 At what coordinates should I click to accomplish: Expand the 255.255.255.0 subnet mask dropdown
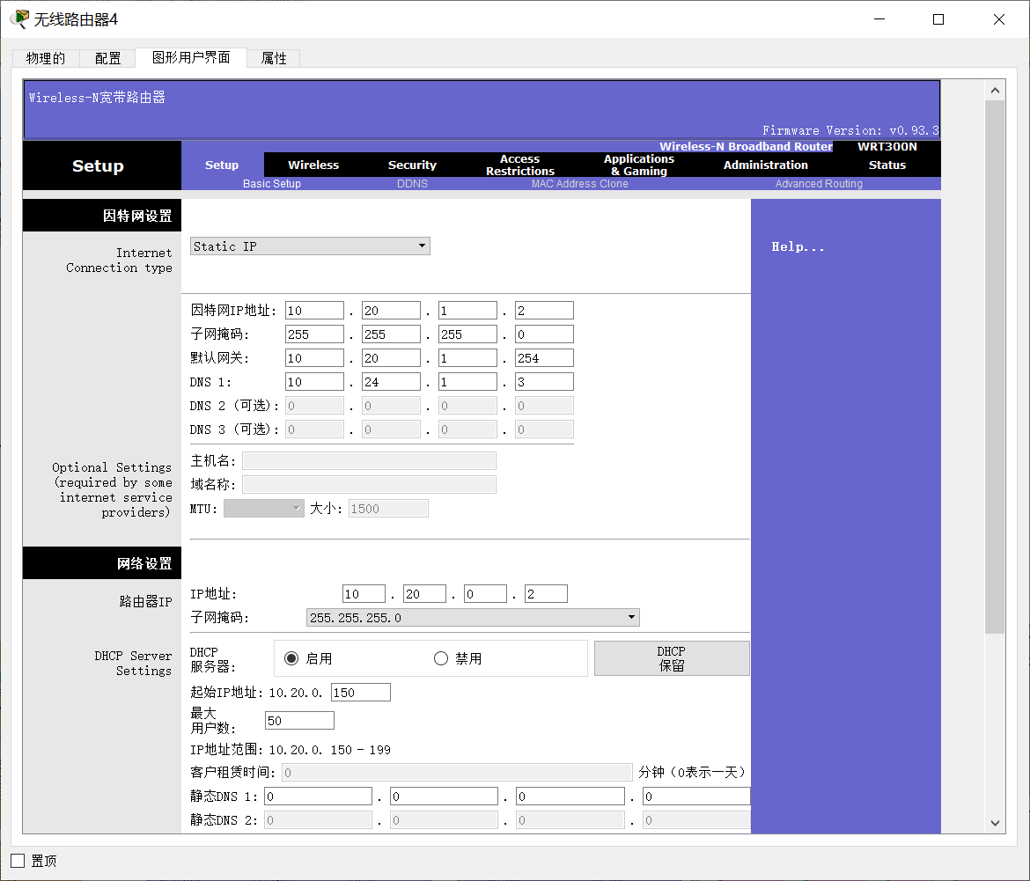point(473,617)
